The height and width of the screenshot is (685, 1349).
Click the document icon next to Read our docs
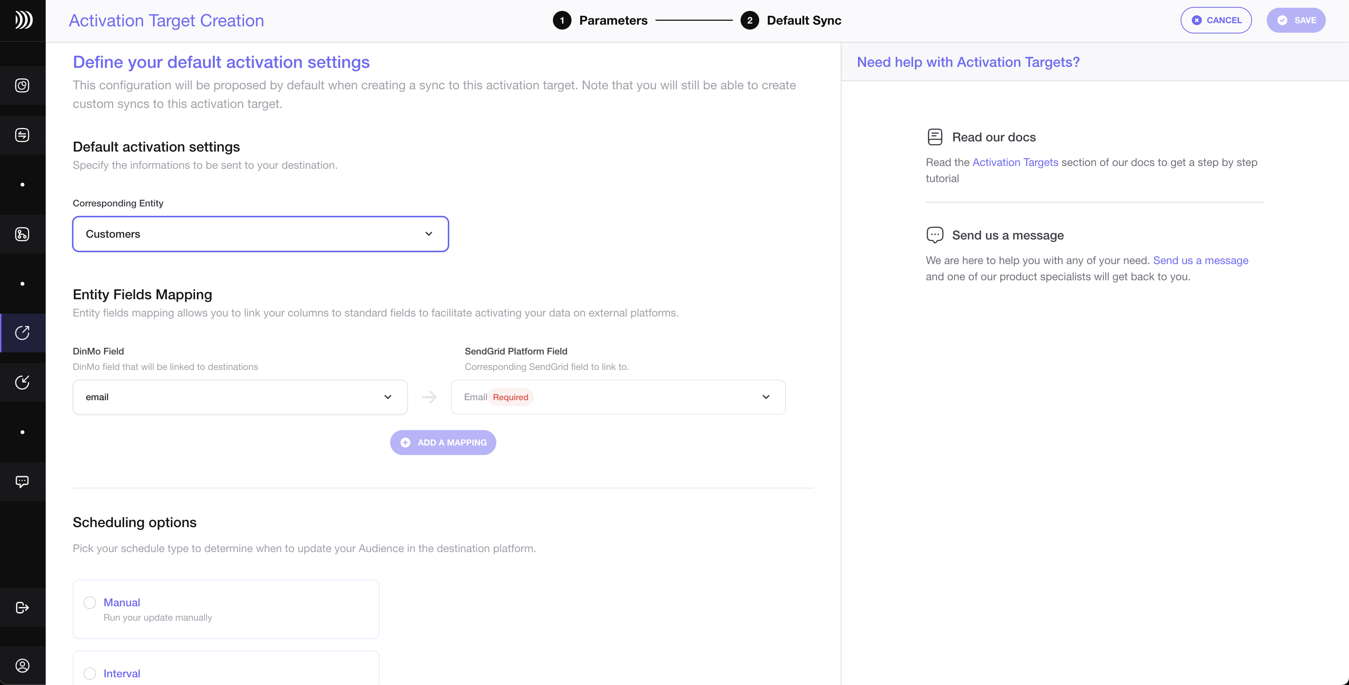click(x=935, y=137)
